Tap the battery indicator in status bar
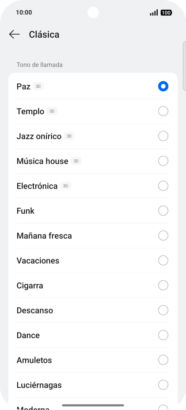This screenshot has width=186, height=410. [x=166, y=12]
